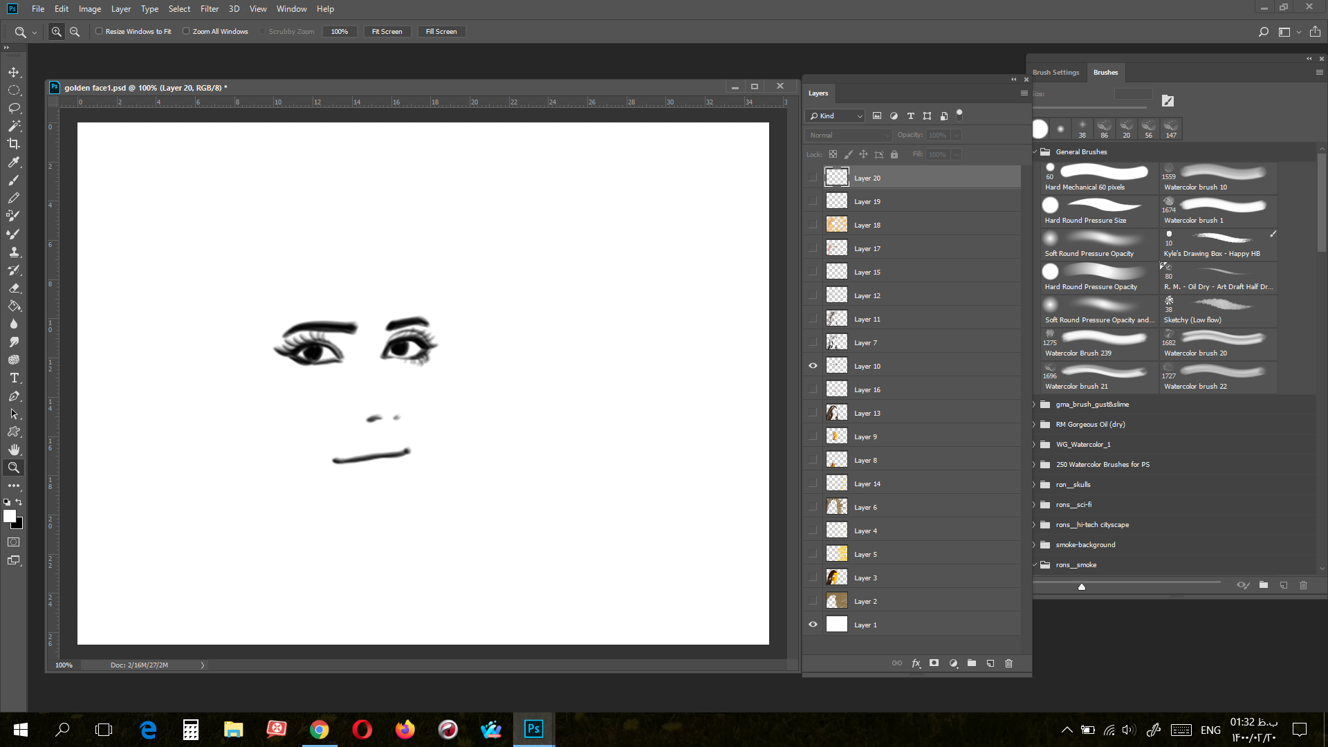The height and width of the screenshot is (747, 1328).
Task: Enable Zoom All Windows checkbox
Action: coord(186,31)
